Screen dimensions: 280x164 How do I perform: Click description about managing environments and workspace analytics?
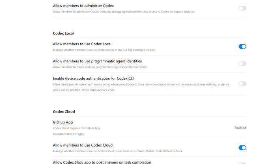pos(124,12)
